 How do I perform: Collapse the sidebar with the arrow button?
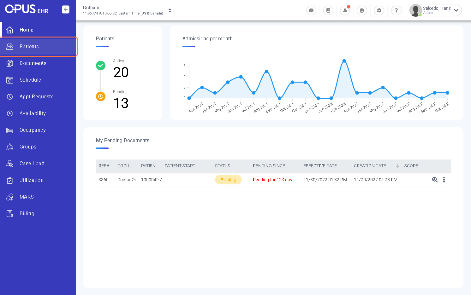(66, 9)
